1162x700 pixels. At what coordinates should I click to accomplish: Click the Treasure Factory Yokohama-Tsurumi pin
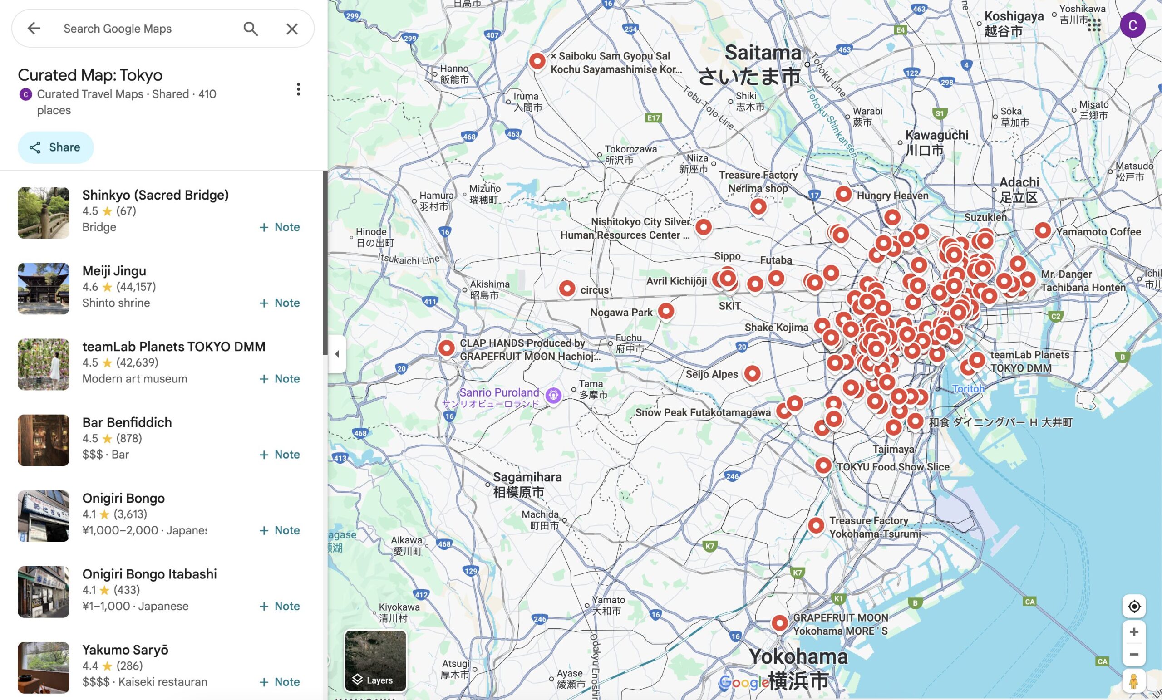coord(816,526)
